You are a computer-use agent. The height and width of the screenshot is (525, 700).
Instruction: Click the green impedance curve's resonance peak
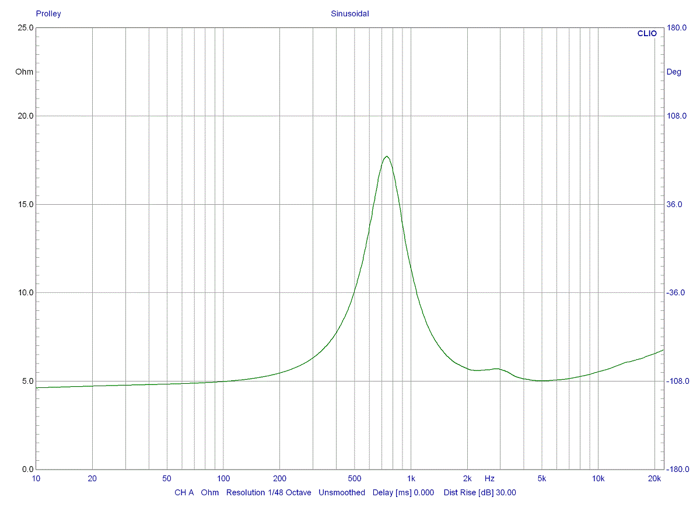tap(386, 156)
